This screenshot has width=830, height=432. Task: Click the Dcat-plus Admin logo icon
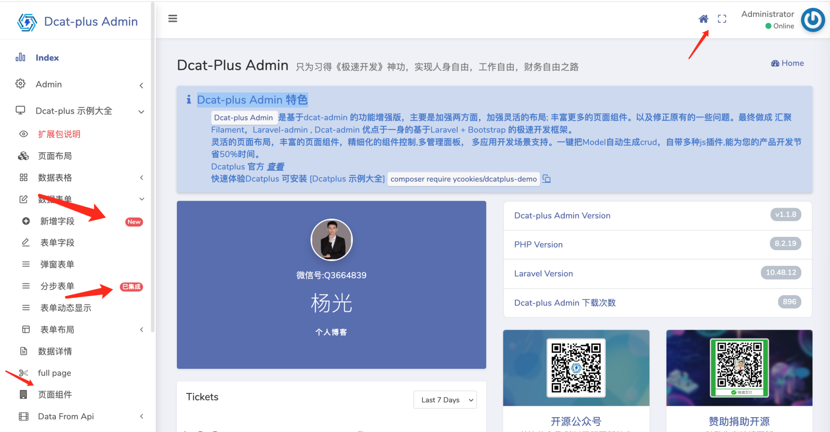point(27,22)
